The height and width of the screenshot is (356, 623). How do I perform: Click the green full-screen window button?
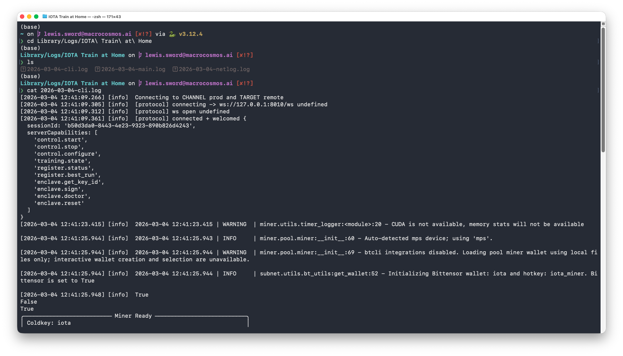(x=36, y=17)
